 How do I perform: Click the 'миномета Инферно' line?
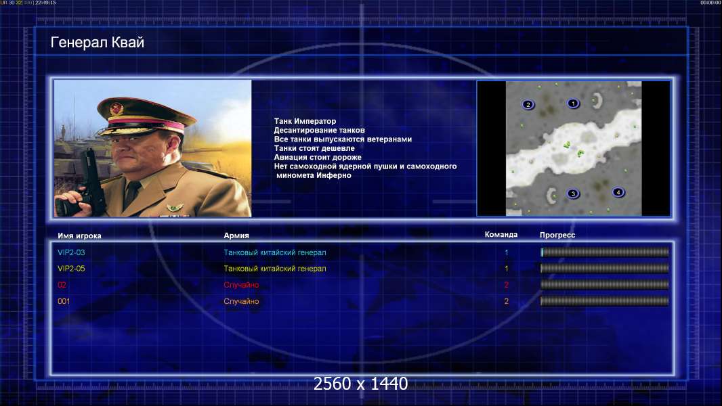[314, 175]
